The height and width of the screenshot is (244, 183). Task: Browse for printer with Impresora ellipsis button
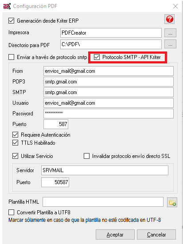(x=170, y=33)
